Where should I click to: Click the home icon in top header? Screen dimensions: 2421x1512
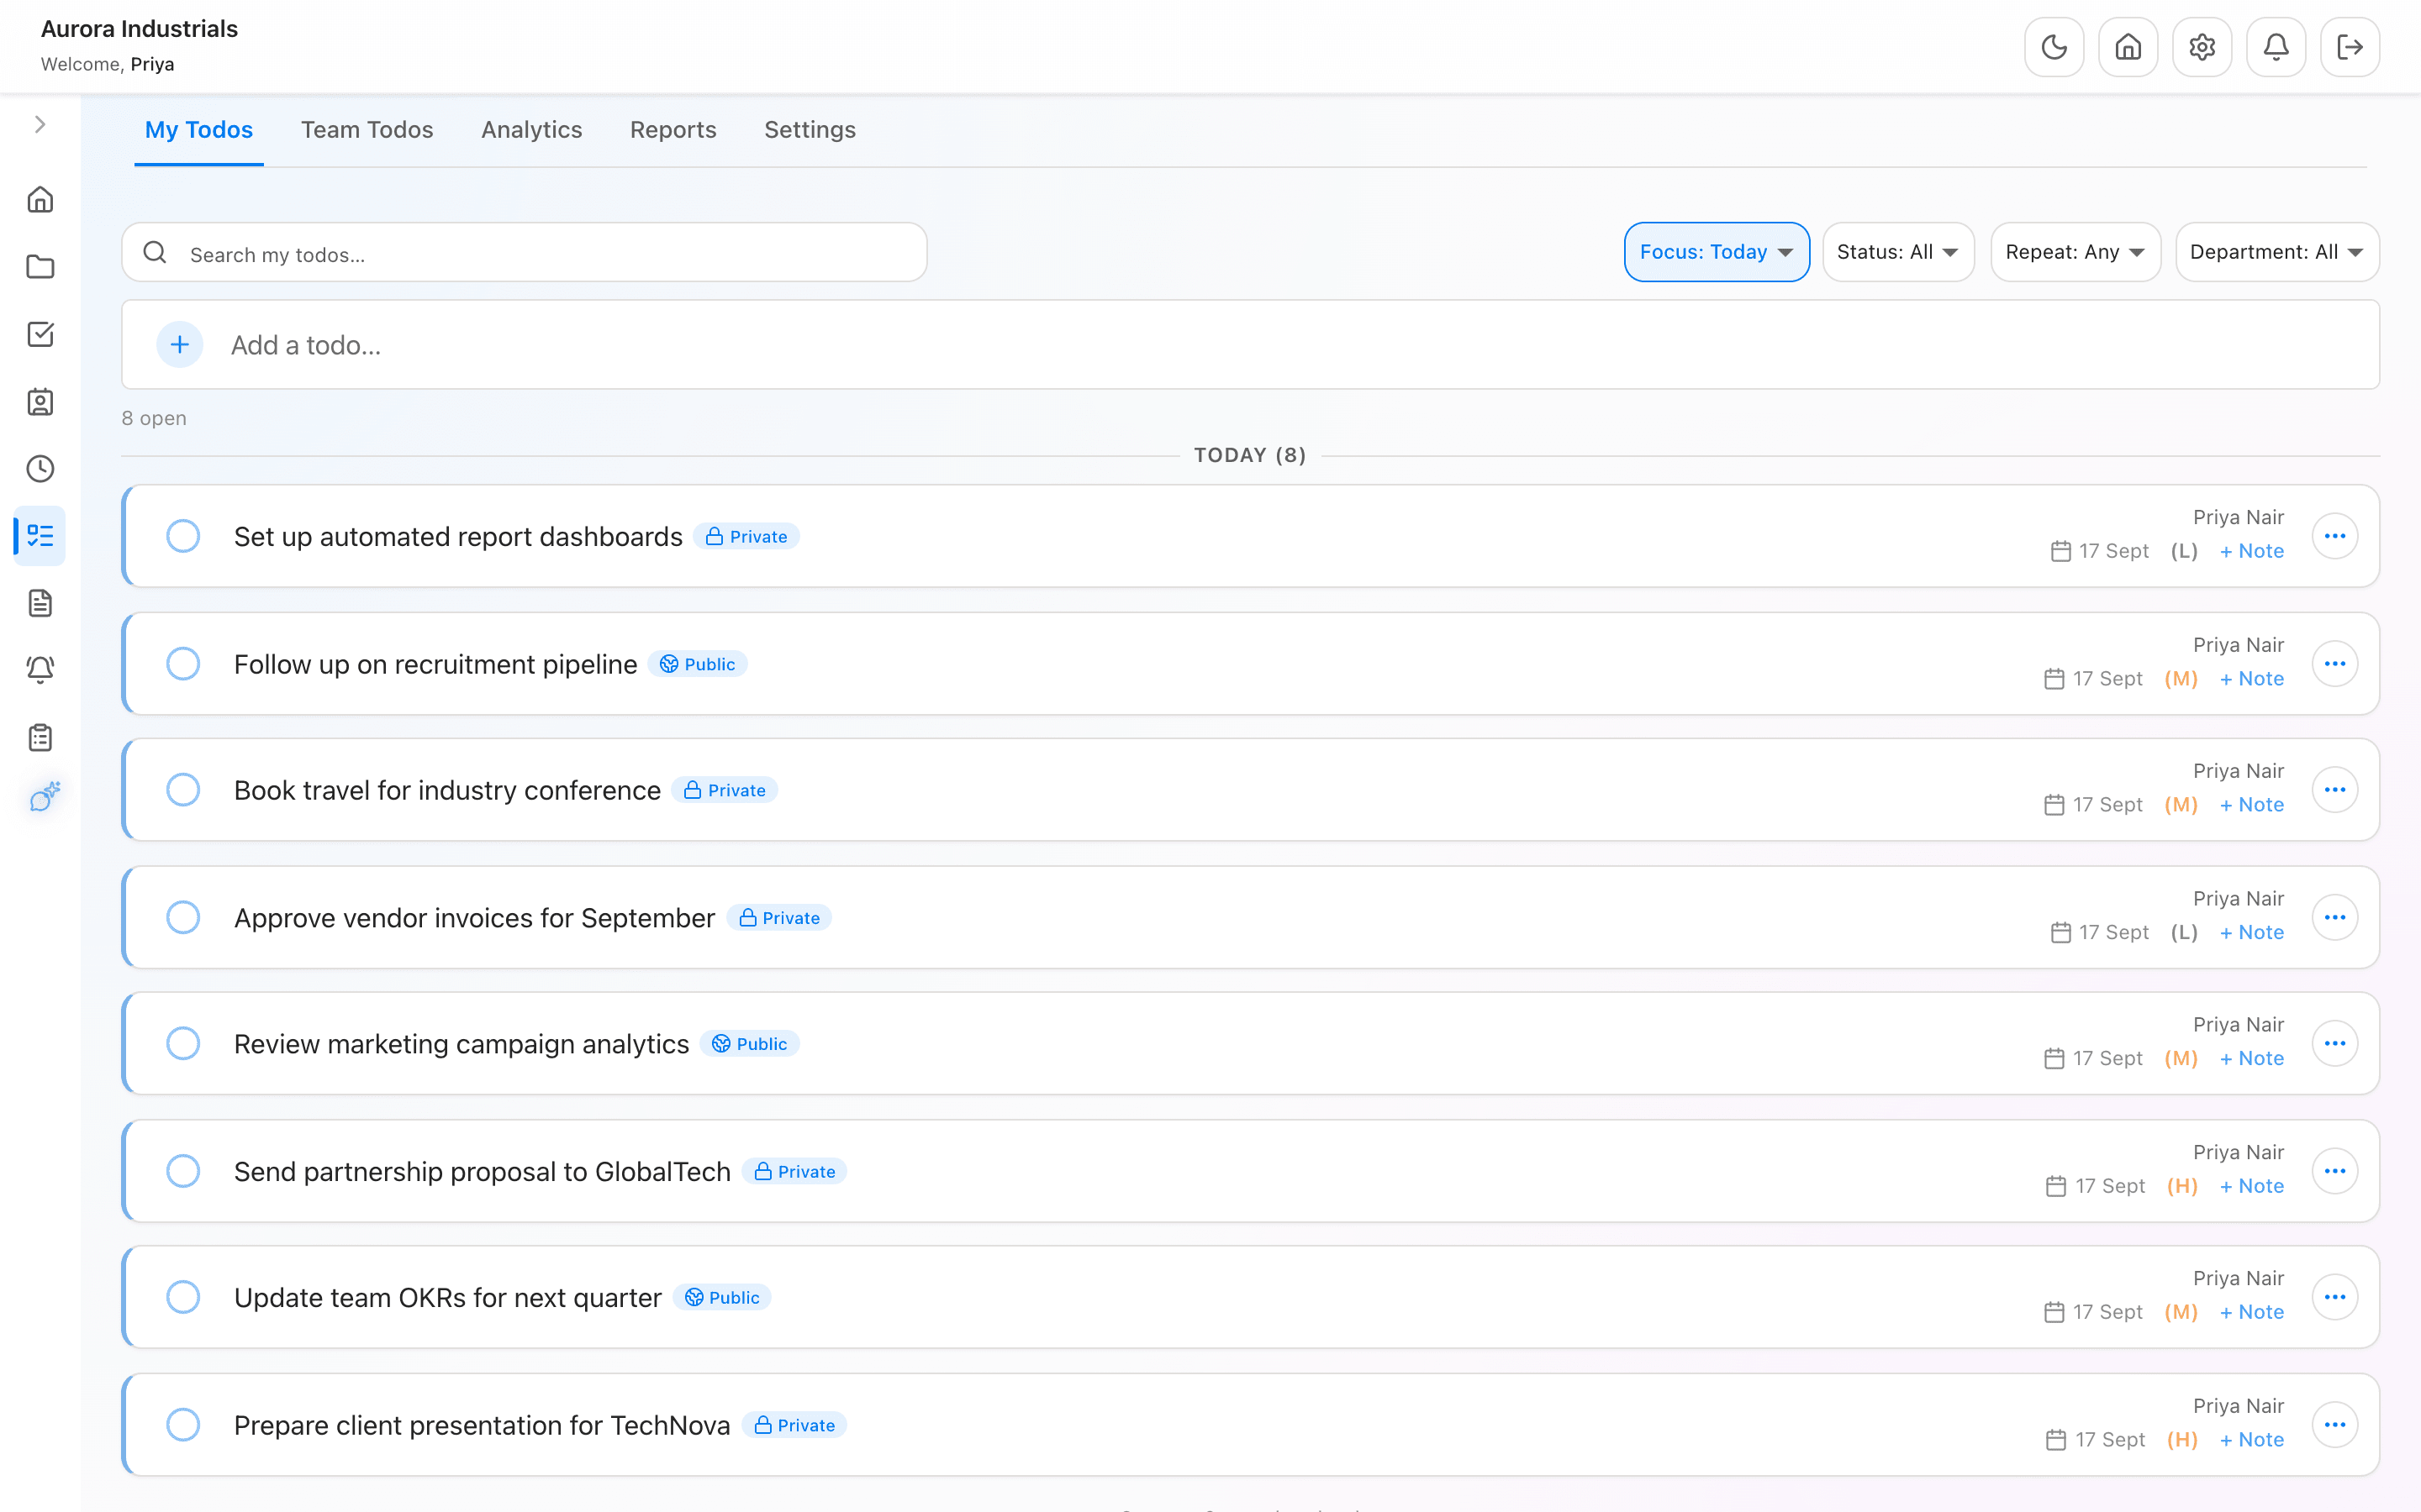pos(2128,47)
